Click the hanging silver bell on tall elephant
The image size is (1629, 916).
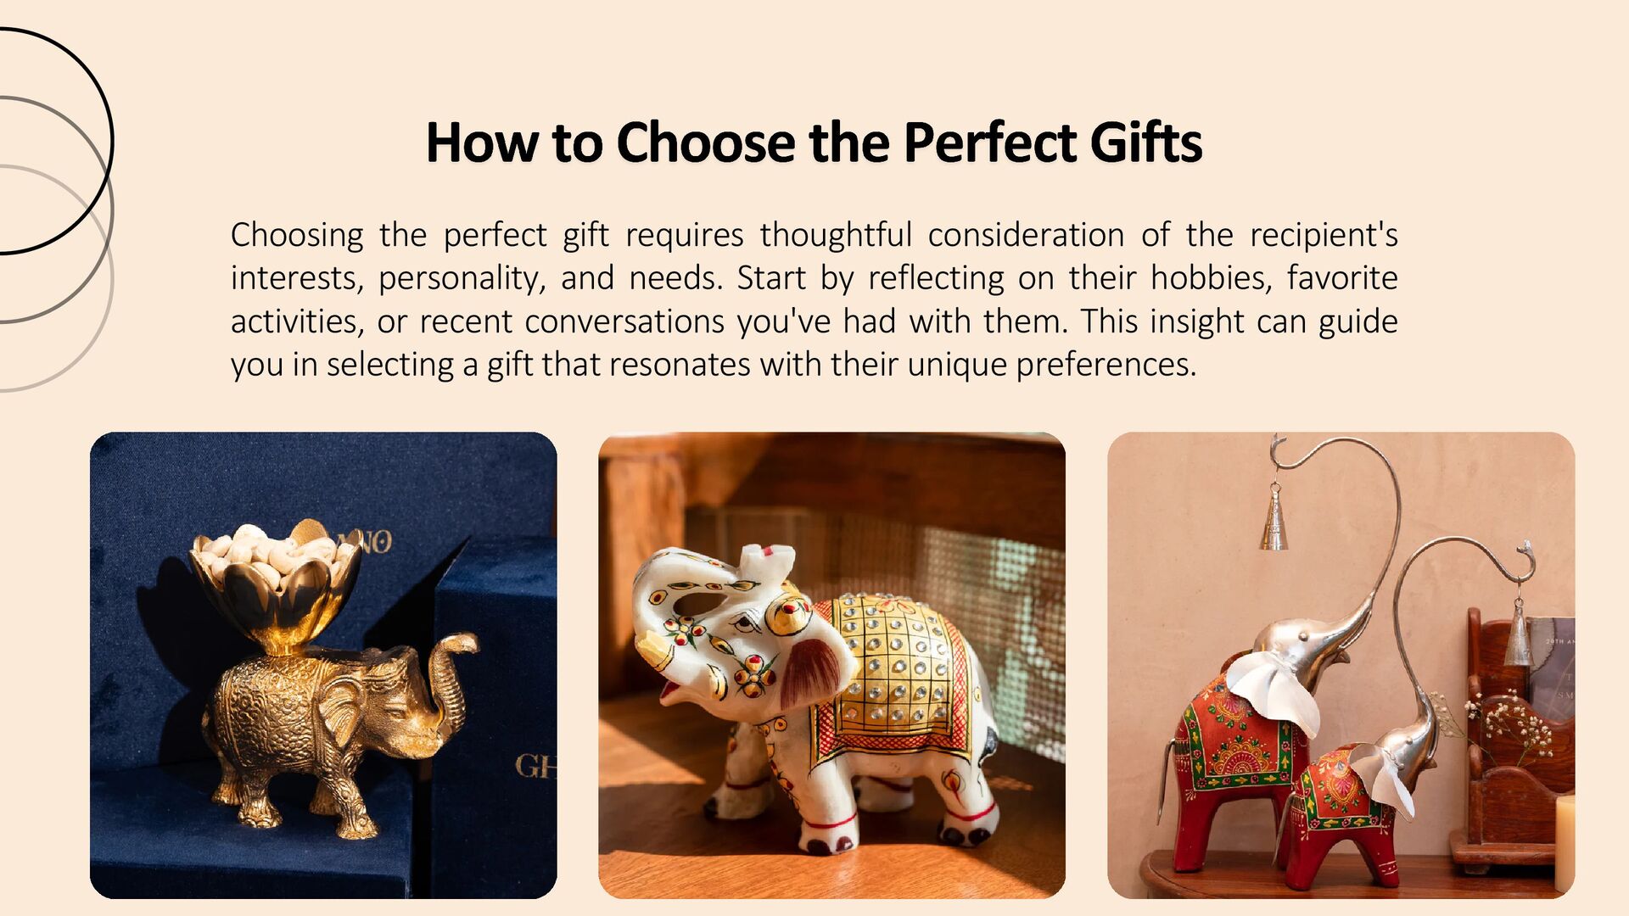pyautogui.click(x=1273, y=517)
